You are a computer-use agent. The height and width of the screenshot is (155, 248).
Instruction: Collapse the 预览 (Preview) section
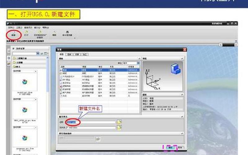[x=182, y=59]
